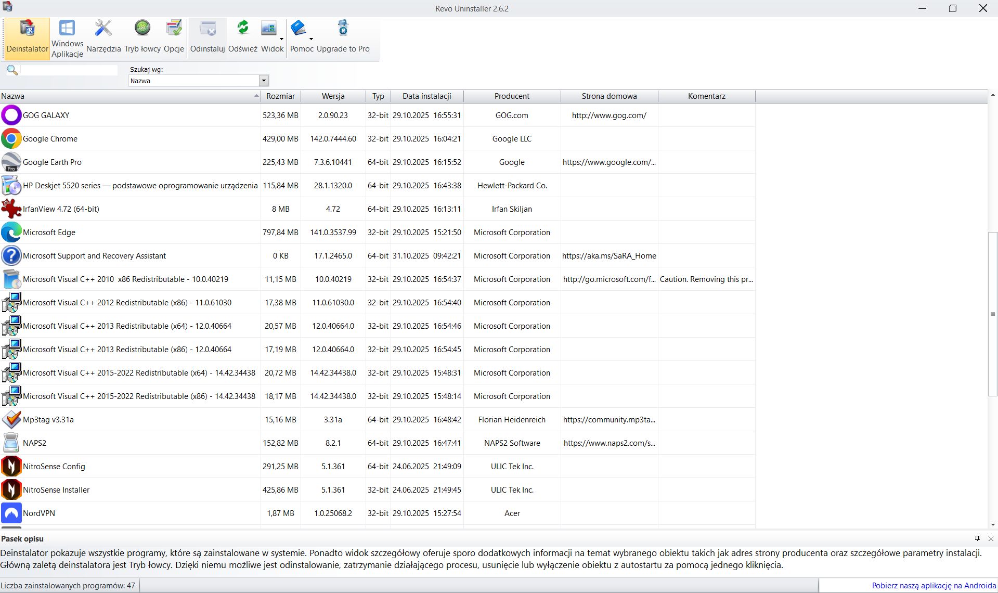Image resolution: width=998 pixels, height=593 pixels.
Task: Select Microsoft Support and Recovery Assistant icon
Action: tap(11, 256)
